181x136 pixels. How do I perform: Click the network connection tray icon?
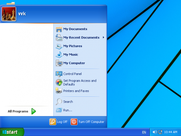[x=160, y=132]
